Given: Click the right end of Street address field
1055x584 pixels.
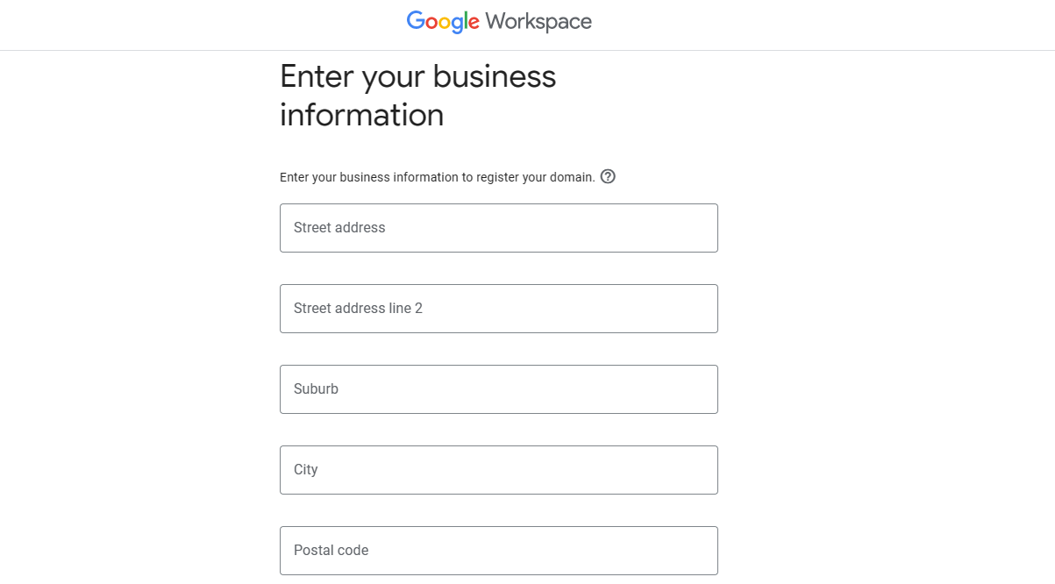Looking at the screenshot, I should tap(701, 228).
